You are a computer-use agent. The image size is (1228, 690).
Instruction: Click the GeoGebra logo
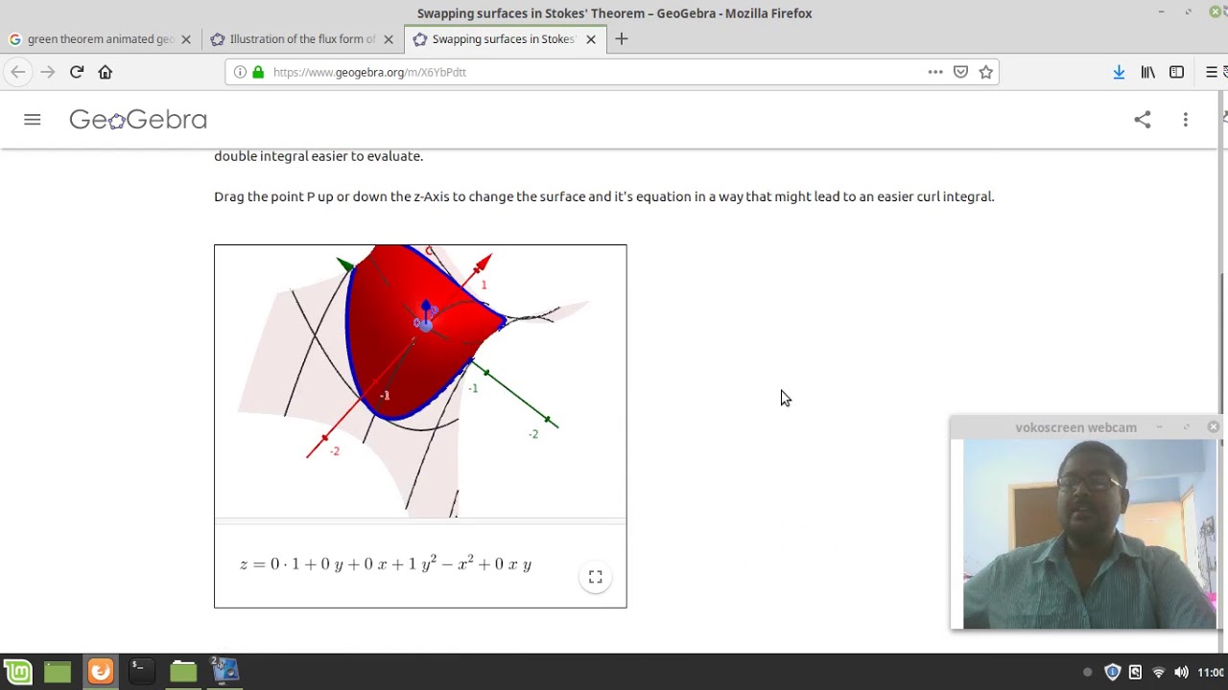138,120
